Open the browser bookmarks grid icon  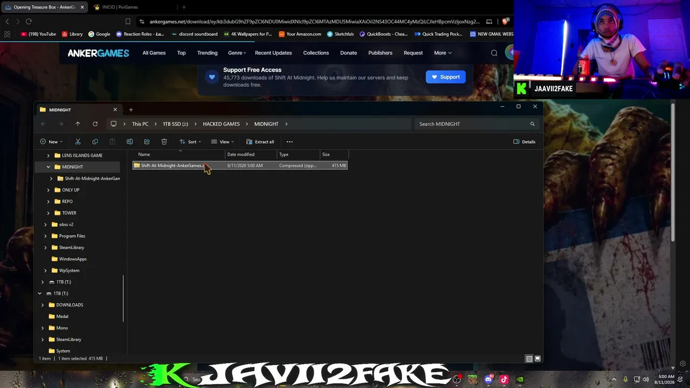tap(7, 34)
